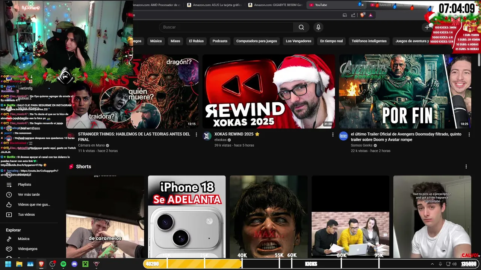Play the fragrance prescription short
481x270 pixels.
(x=432, y=217)
